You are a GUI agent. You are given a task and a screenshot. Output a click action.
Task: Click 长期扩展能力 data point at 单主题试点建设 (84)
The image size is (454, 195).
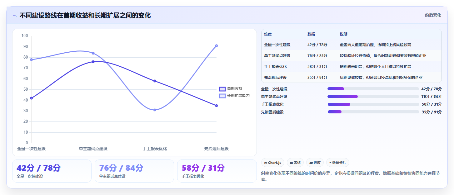click(93, 53)
